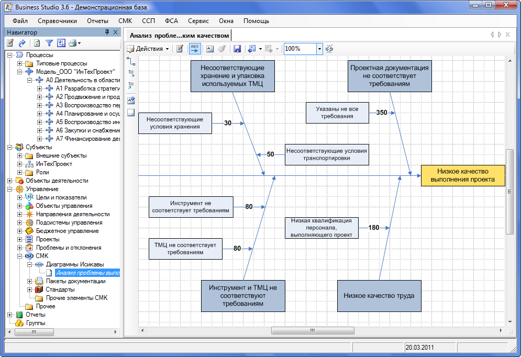
Task: Open the Действия dropdown menu
Action: pos(148,49)
